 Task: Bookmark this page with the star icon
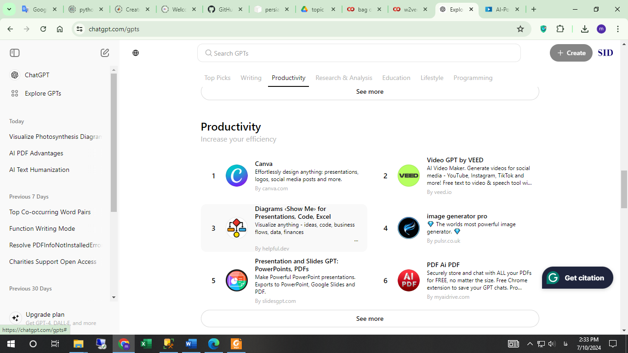[x=520, y=29]
